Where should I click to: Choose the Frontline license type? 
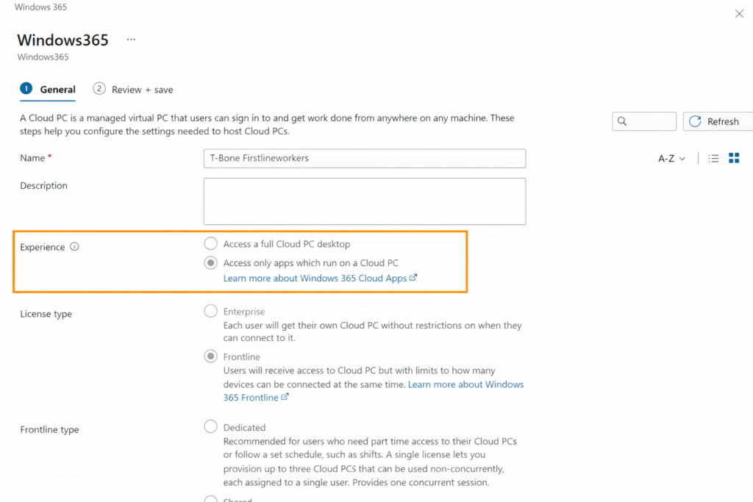211,356
